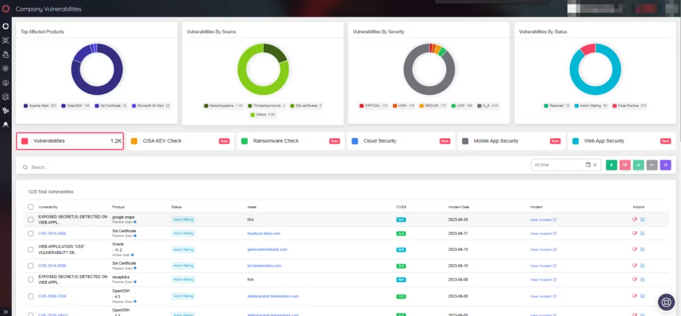Toggle the False Positive legend swatch
Viewport: 681px width, 316px height.
[x=614, y=106]
